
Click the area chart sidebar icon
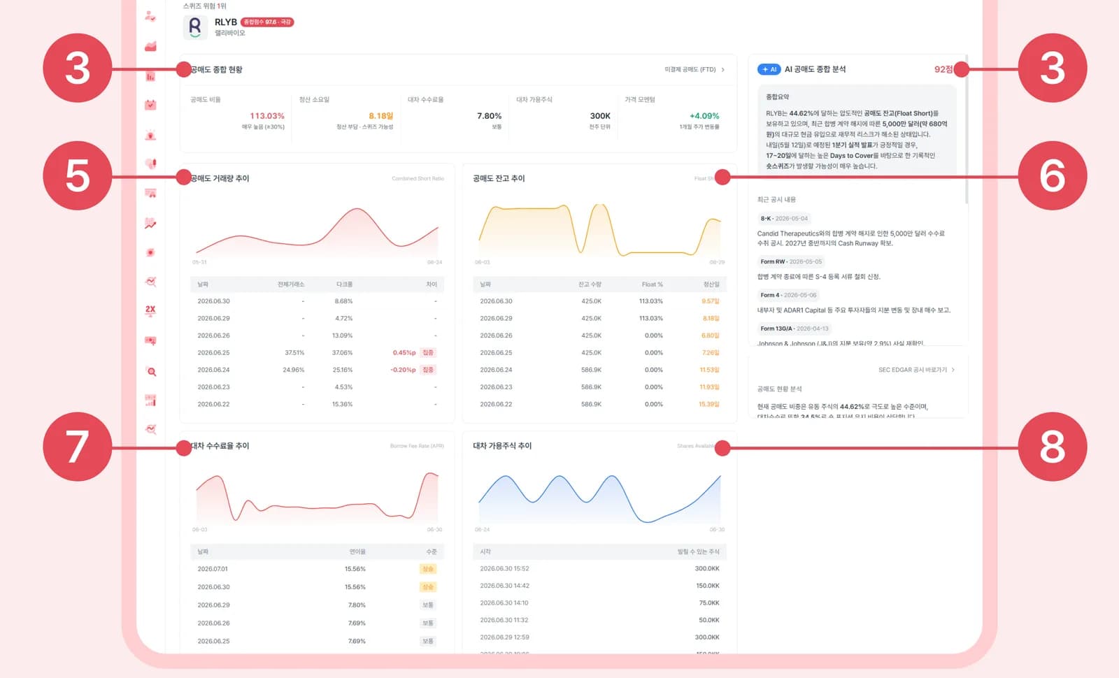[150, 46]
